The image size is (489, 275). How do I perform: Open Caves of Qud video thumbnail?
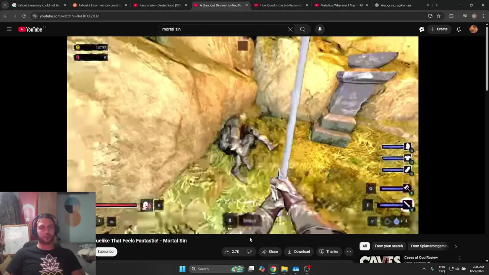(x=380, y=259)
